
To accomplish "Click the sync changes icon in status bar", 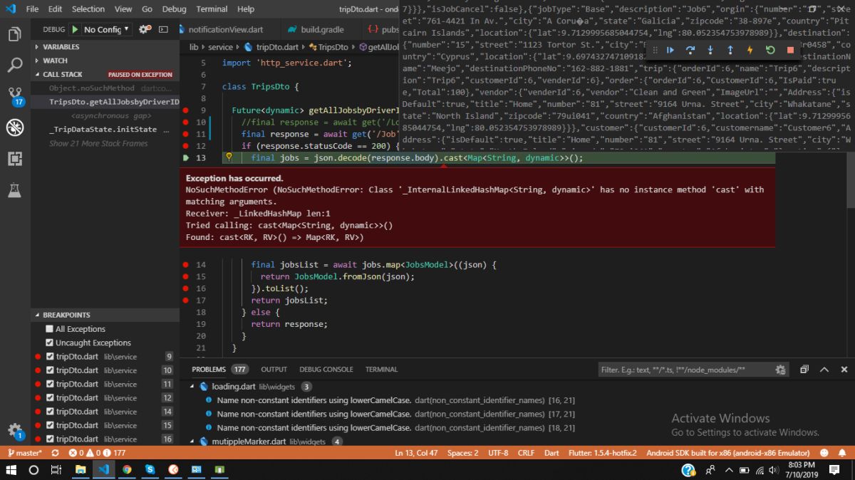I will pos(55,453).
